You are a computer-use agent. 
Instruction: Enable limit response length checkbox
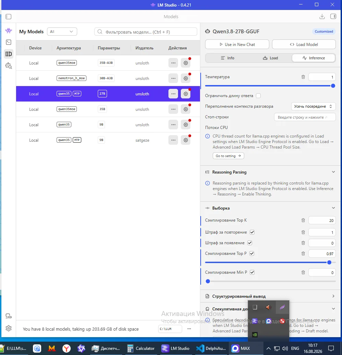coord(258,96)
